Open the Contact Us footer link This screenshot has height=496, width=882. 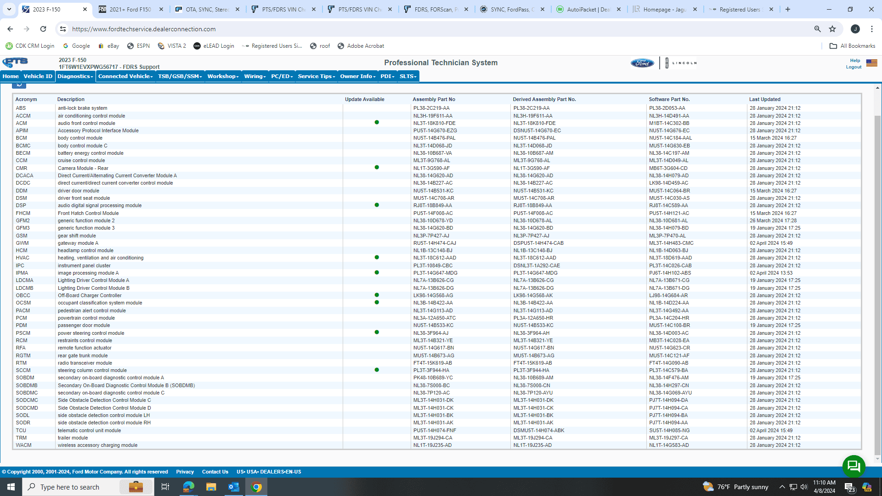(x=215, y=472)
